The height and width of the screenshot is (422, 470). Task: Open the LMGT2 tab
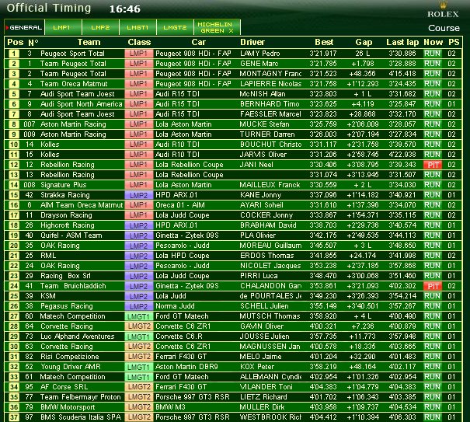pos(175,27)
